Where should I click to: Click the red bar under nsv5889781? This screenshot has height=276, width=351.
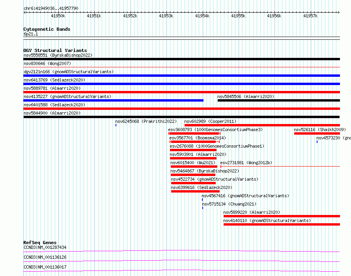click(x=181, y=92)
